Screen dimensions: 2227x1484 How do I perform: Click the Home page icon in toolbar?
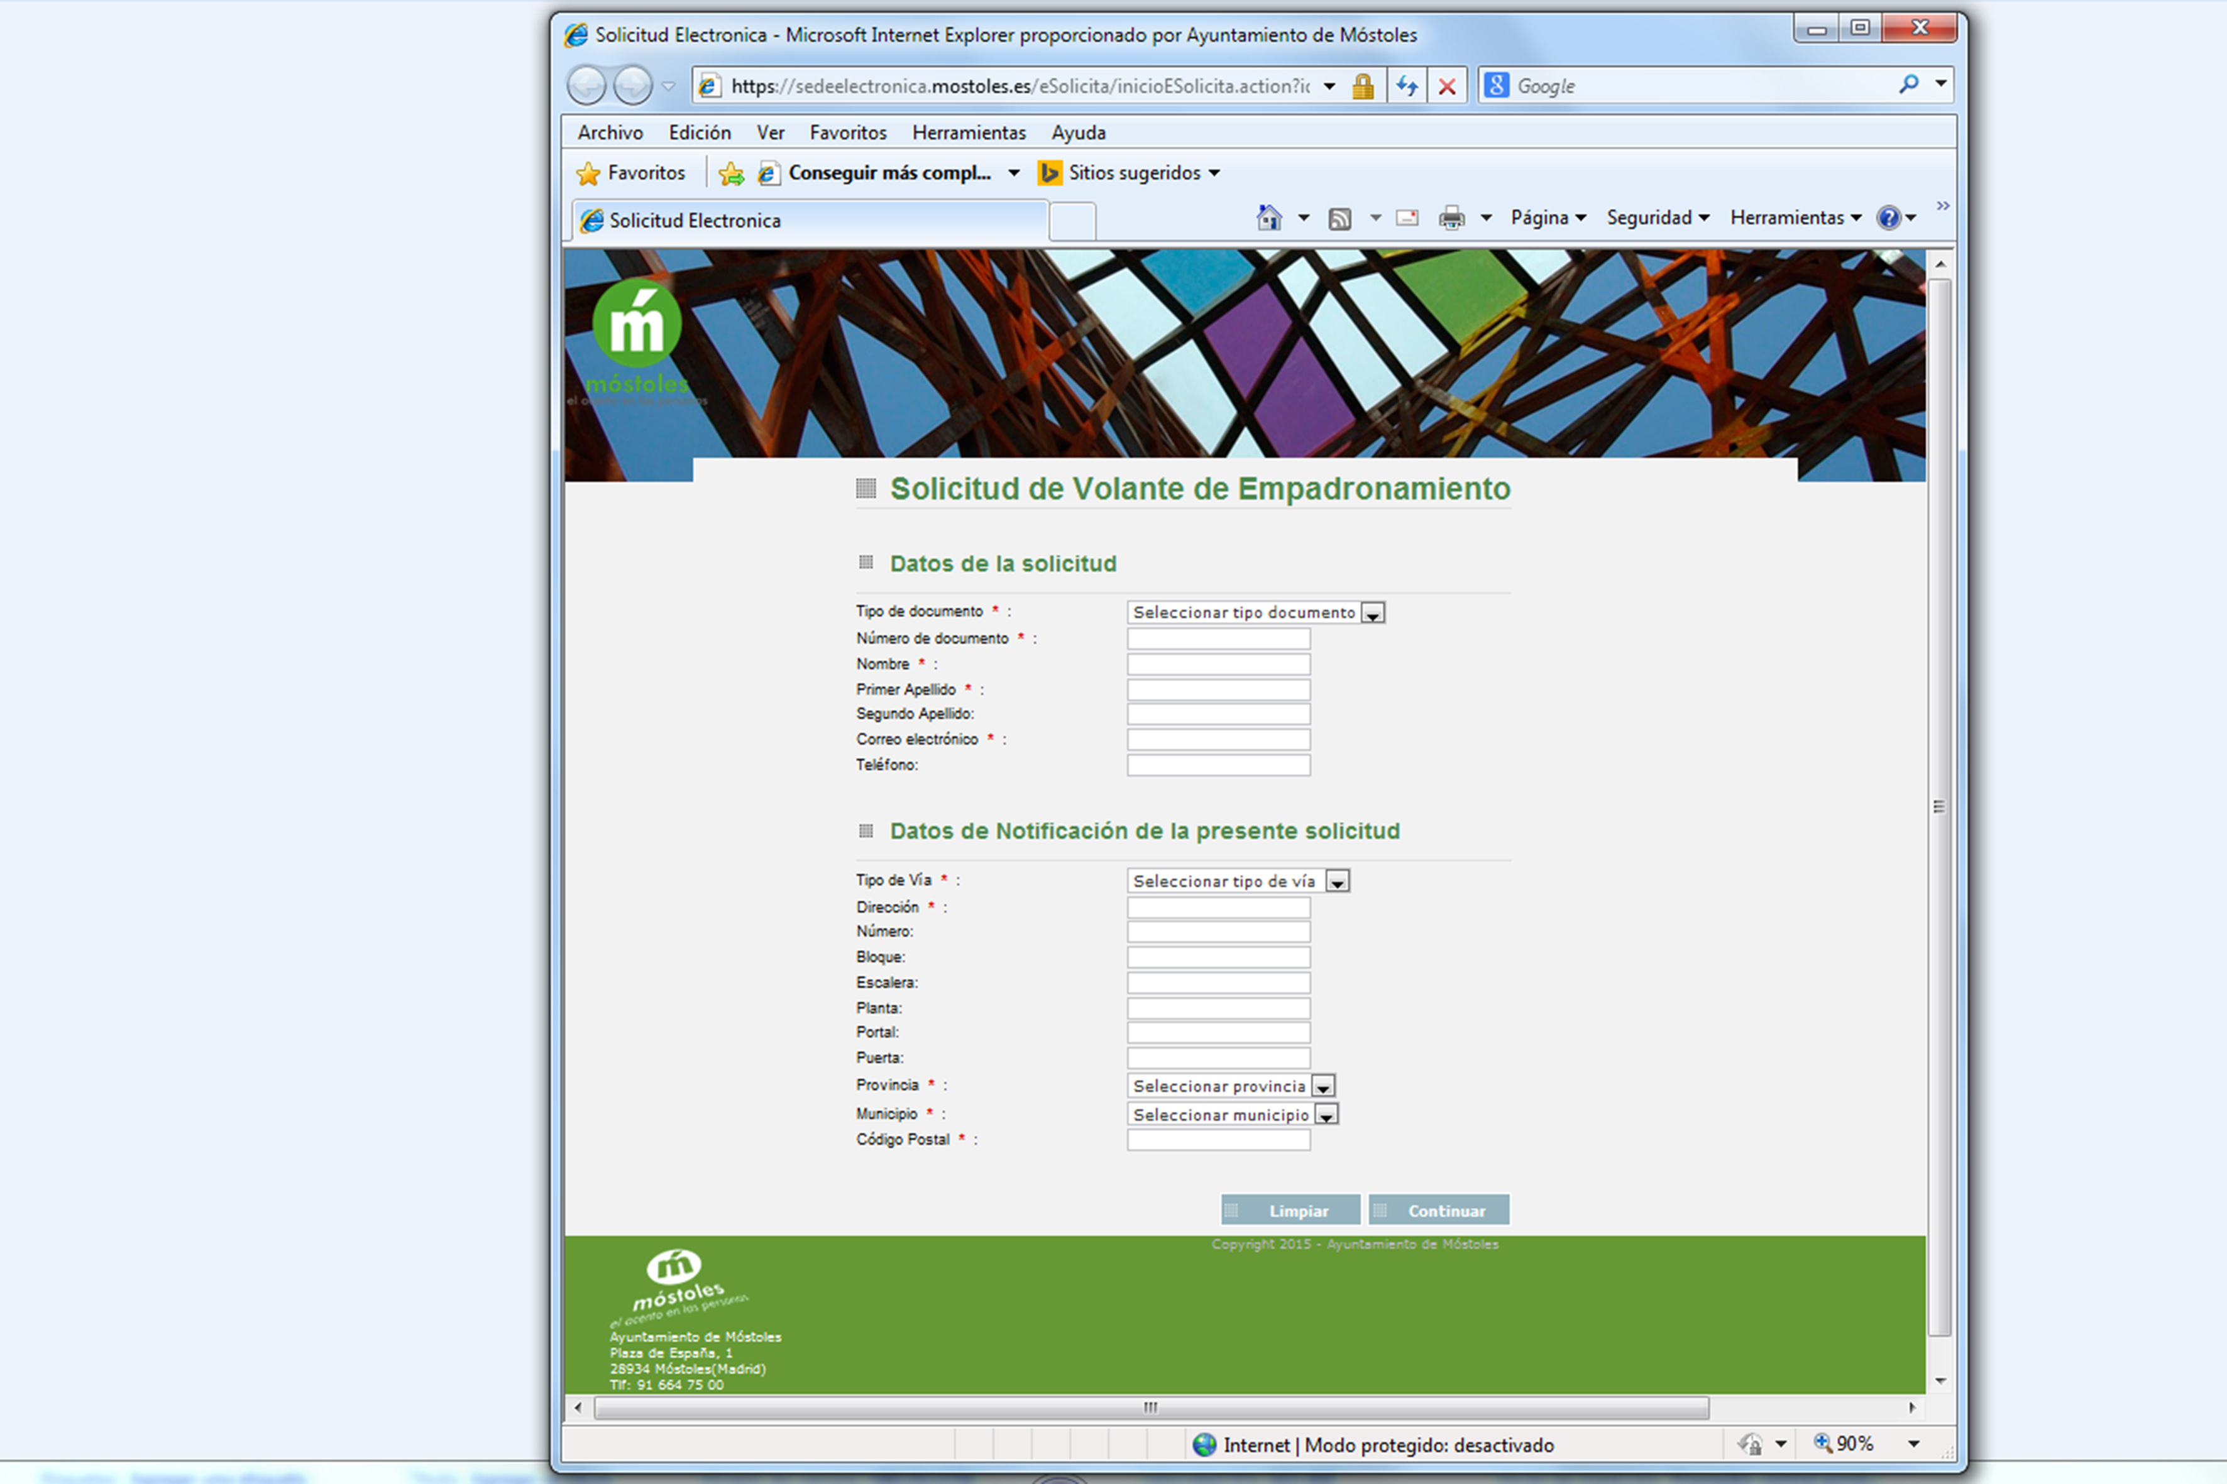pos(1269,219)
